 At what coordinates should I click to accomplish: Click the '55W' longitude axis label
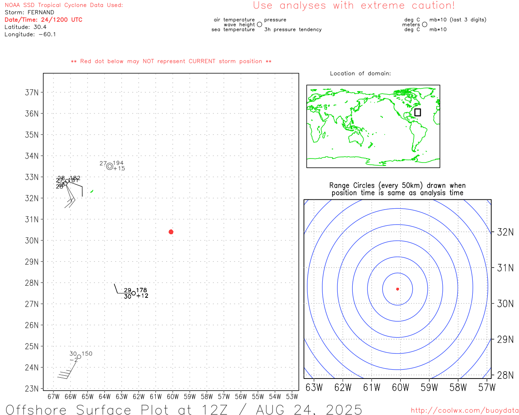(x=258, y=397)
